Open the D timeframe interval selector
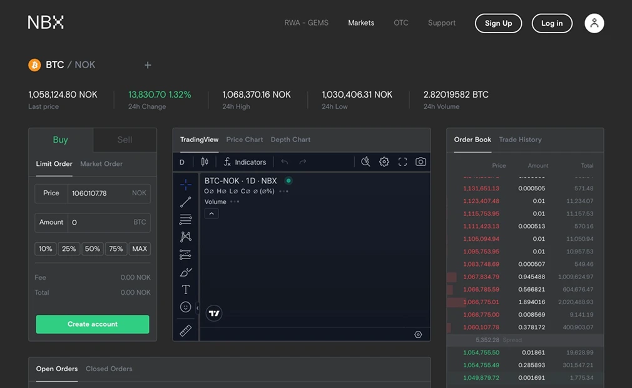 point(182,162)
